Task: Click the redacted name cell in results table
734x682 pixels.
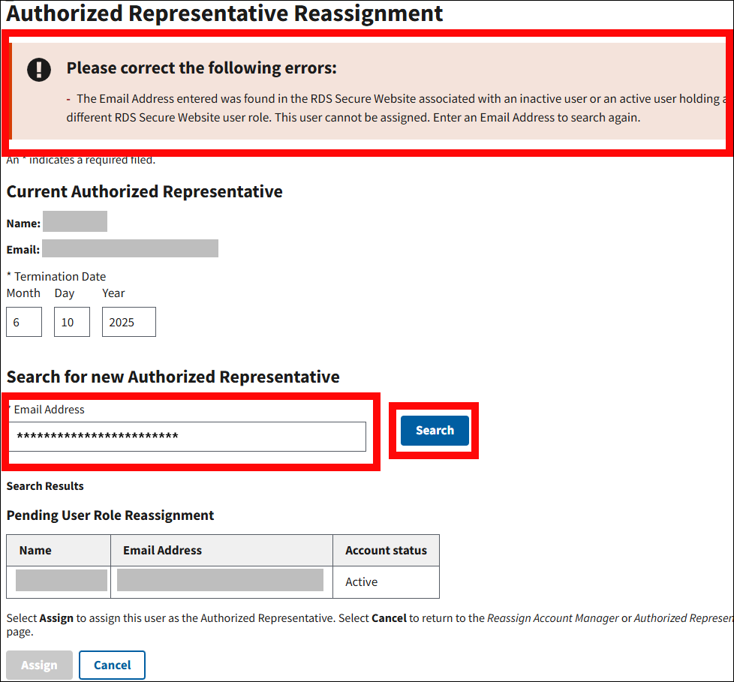Action: pyautogui.click(x=61, y=581)
